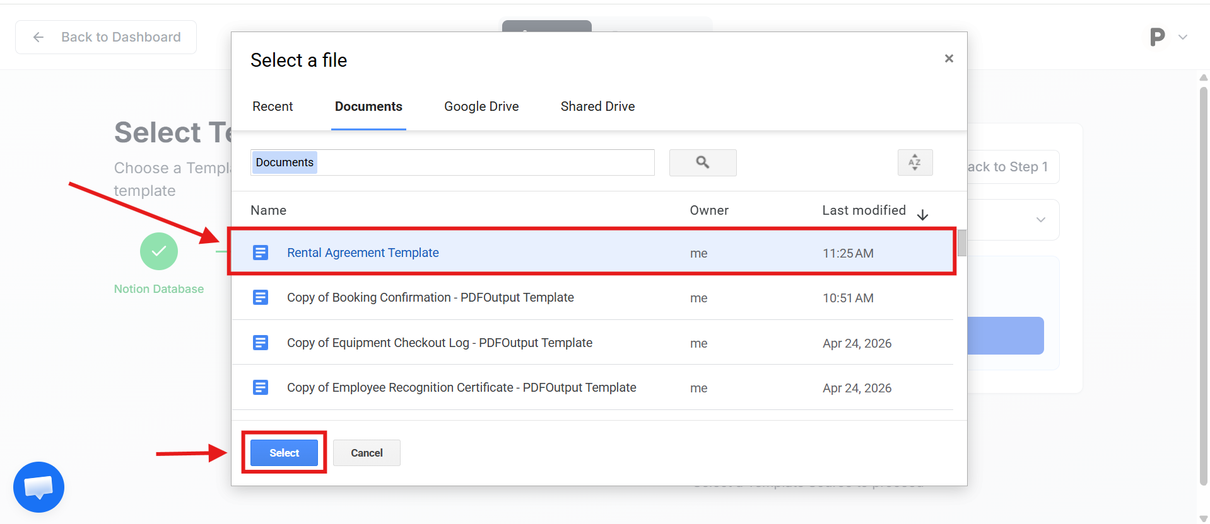Open the blue chat support bubble
The image size is (1210, 524).
38,487
